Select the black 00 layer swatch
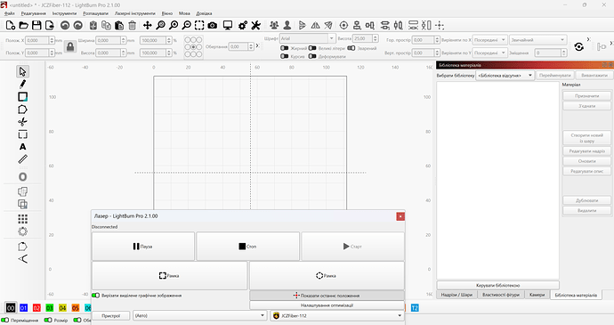This screenshot has width=614, height=325. coord(11,308)
